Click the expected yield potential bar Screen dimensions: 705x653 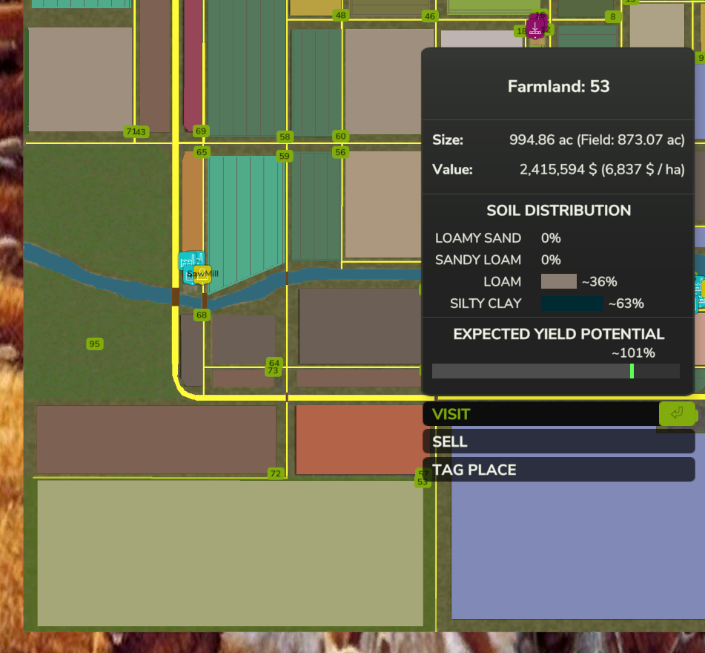(x=556, y=371)
